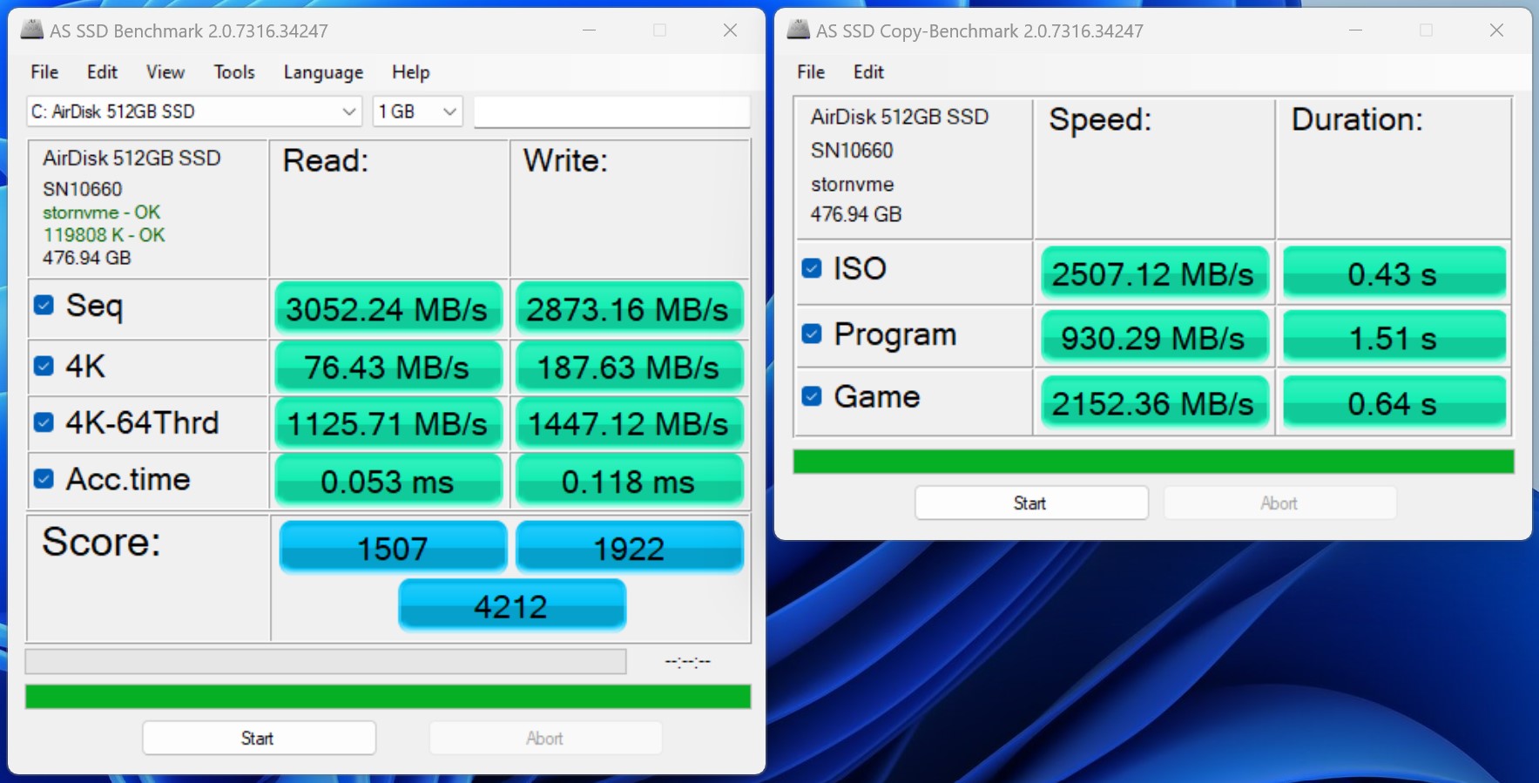Open the File menu in AS SSD Benchmark

44,72
